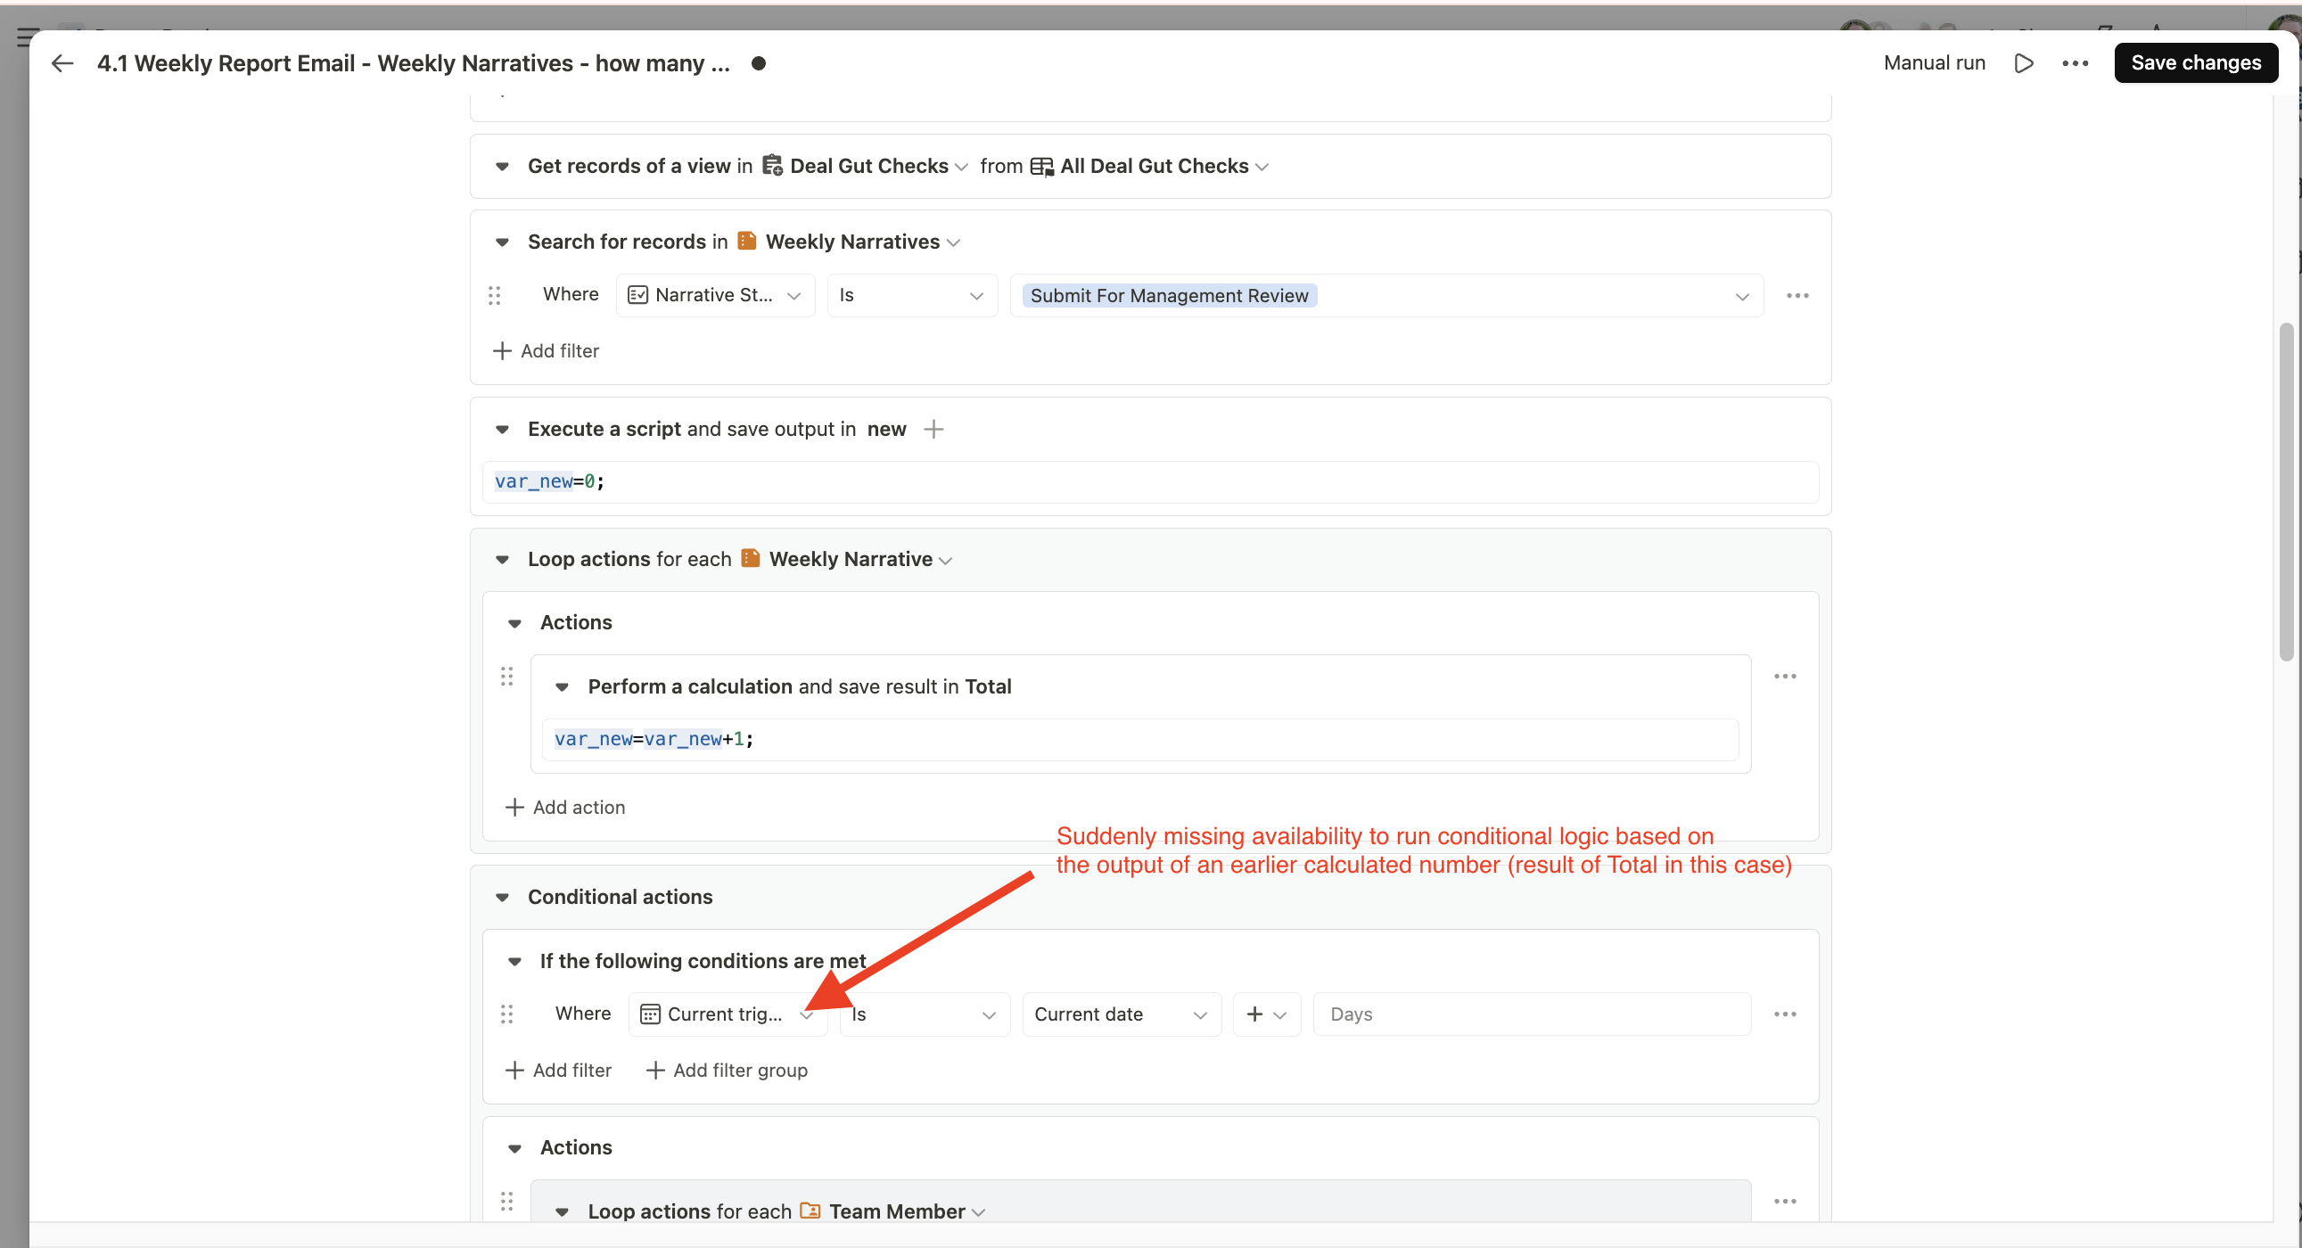Open the Submit For Management Review value dropdown
The width and height of the screenshot is (2302, 1248).
(x=1742, y=297)
